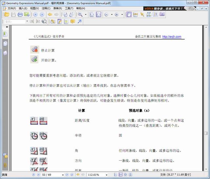210x179 pixels.
Task: Click the 停止计算 stop calculation icon
Action: click(x=35, y=50)
